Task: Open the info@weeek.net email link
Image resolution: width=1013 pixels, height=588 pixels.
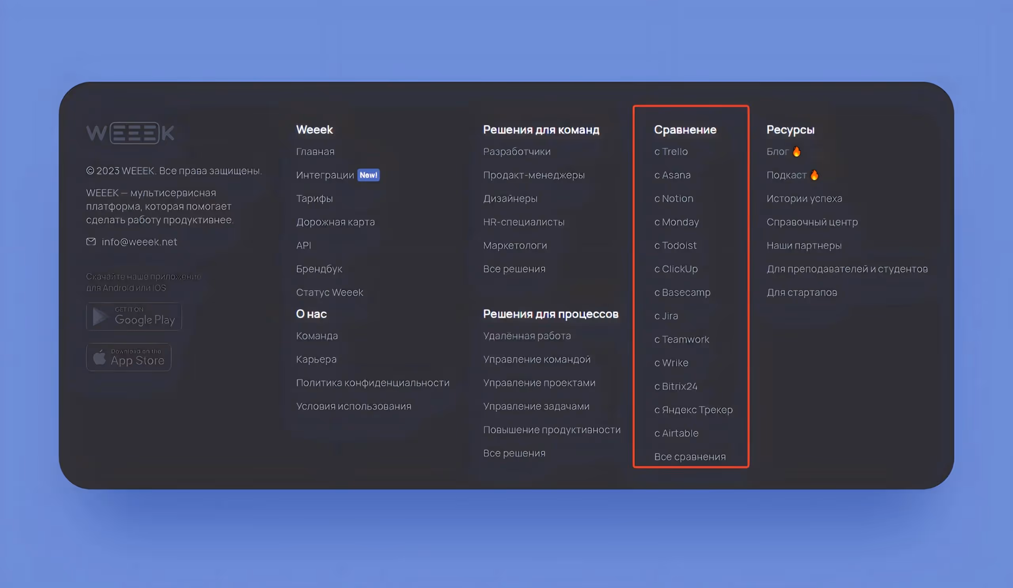Action: [x=139, y=242]
